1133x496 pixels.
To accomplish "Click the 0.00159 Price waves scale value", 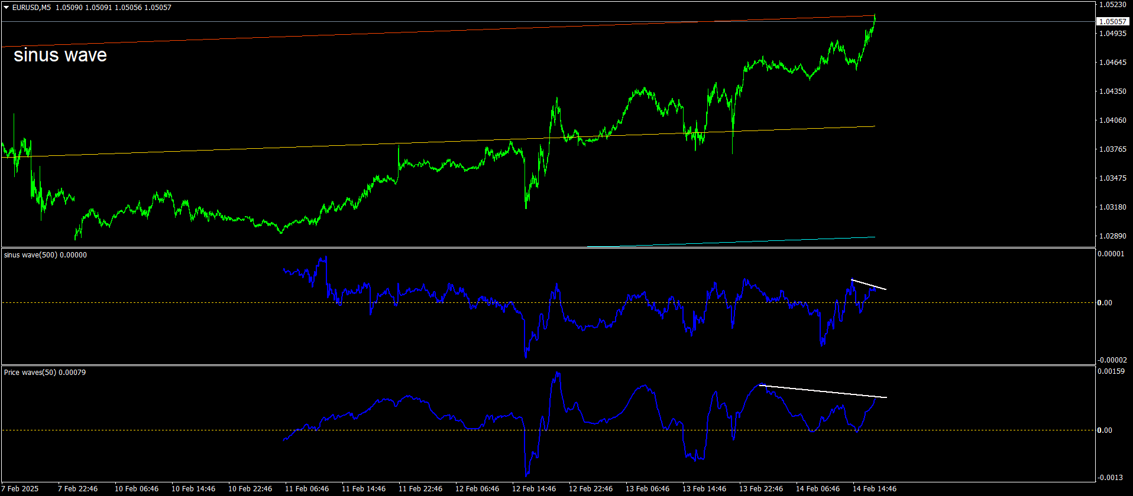I will pyautogui.click(x=1112, y=372).
